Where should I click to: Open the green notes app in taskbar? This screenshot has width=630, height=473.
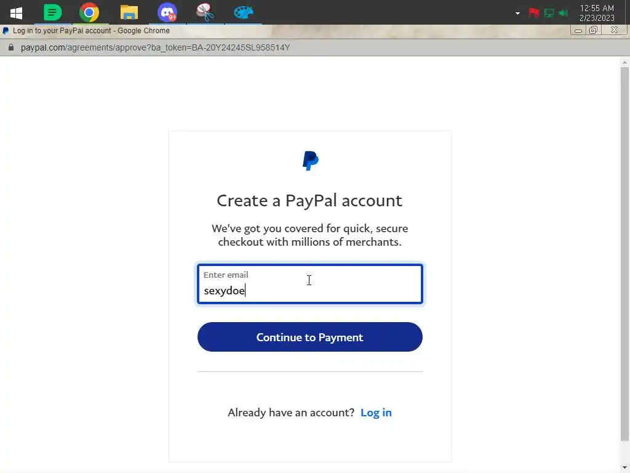coord(53,12)
